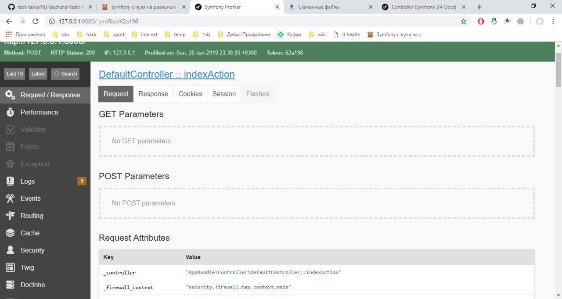Click the eye speech-bubble extension icon

507,21
